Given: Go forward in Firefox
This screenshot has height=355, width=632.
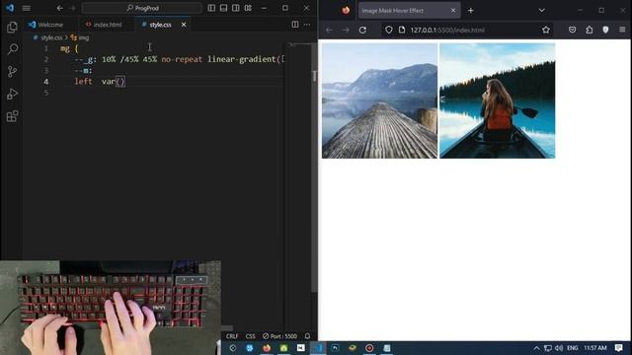Looking at the screenshot, I should pyautogui.click(x=346, y=30).
